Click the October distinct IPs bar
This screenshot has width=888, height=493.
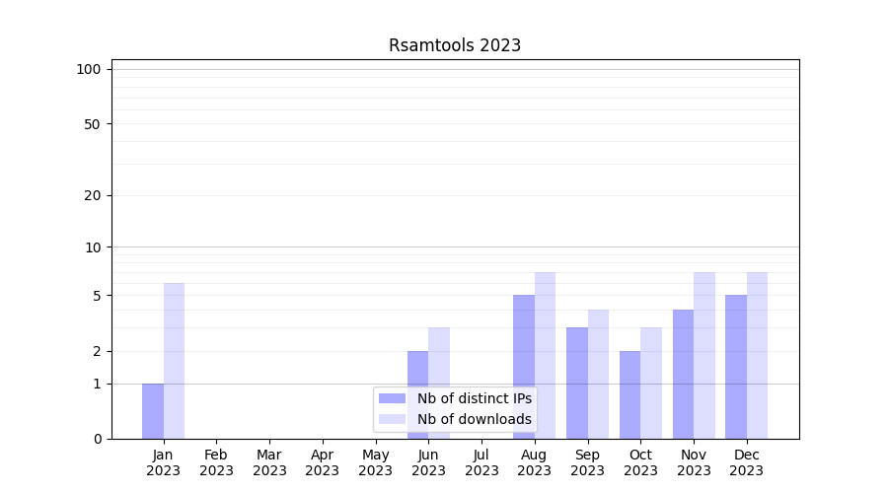(629, 394)
